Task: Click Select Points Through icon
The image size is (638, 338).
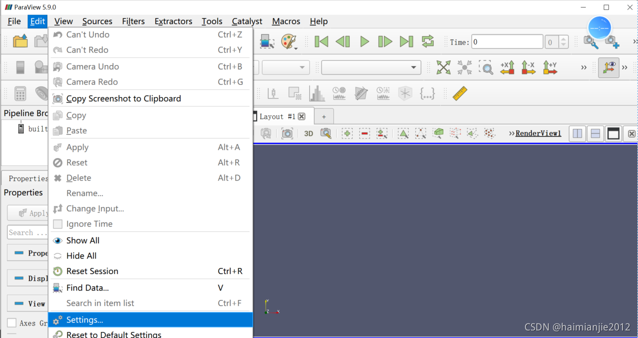Action: 455,133
